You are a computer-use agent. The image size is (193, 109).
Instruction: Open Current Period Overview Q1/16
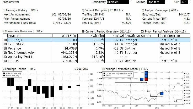point(106,31)
